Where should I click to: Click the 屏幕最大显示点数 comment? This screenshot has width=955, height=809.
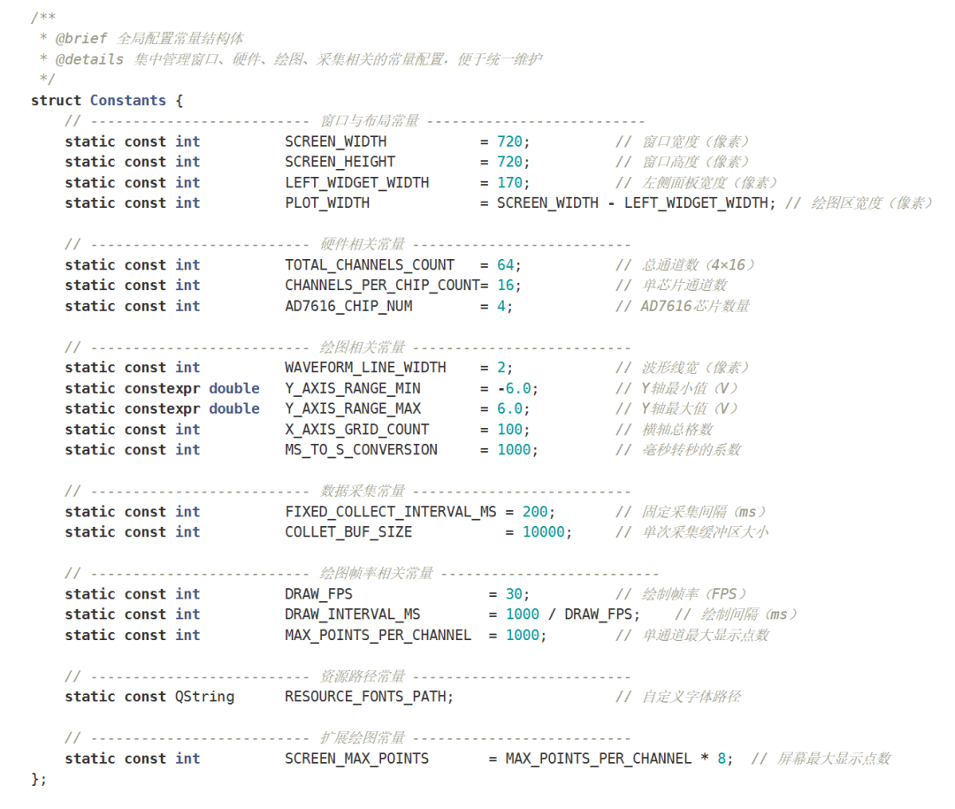[x=834, y=759]
